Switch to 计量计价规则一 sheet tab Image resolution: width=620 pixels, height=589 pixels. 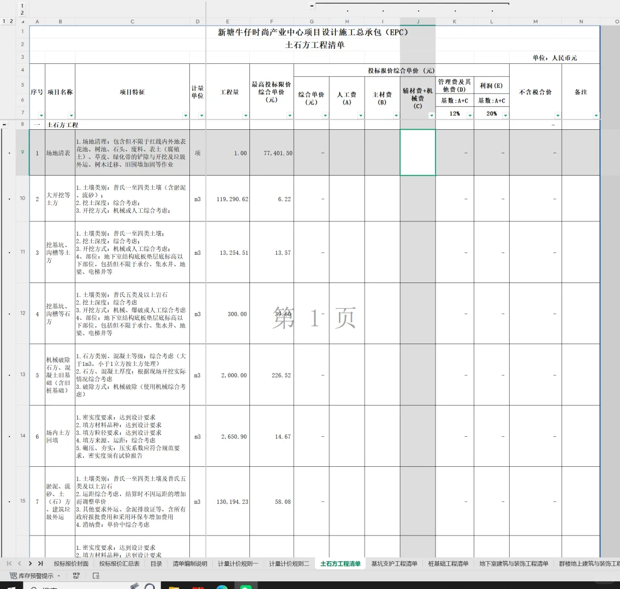coord(238,564)
